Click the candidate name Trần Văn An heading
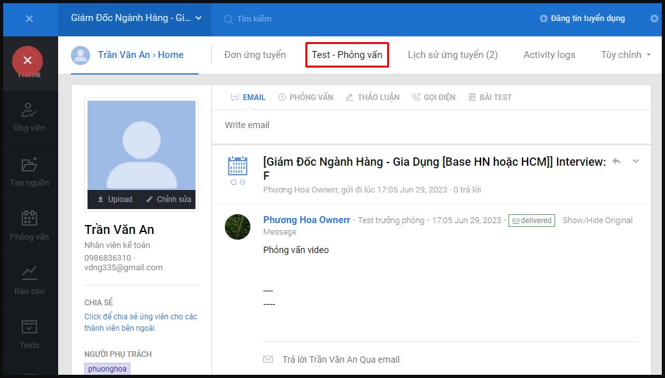This screenshot has height=378, width=665. [119, 230]
